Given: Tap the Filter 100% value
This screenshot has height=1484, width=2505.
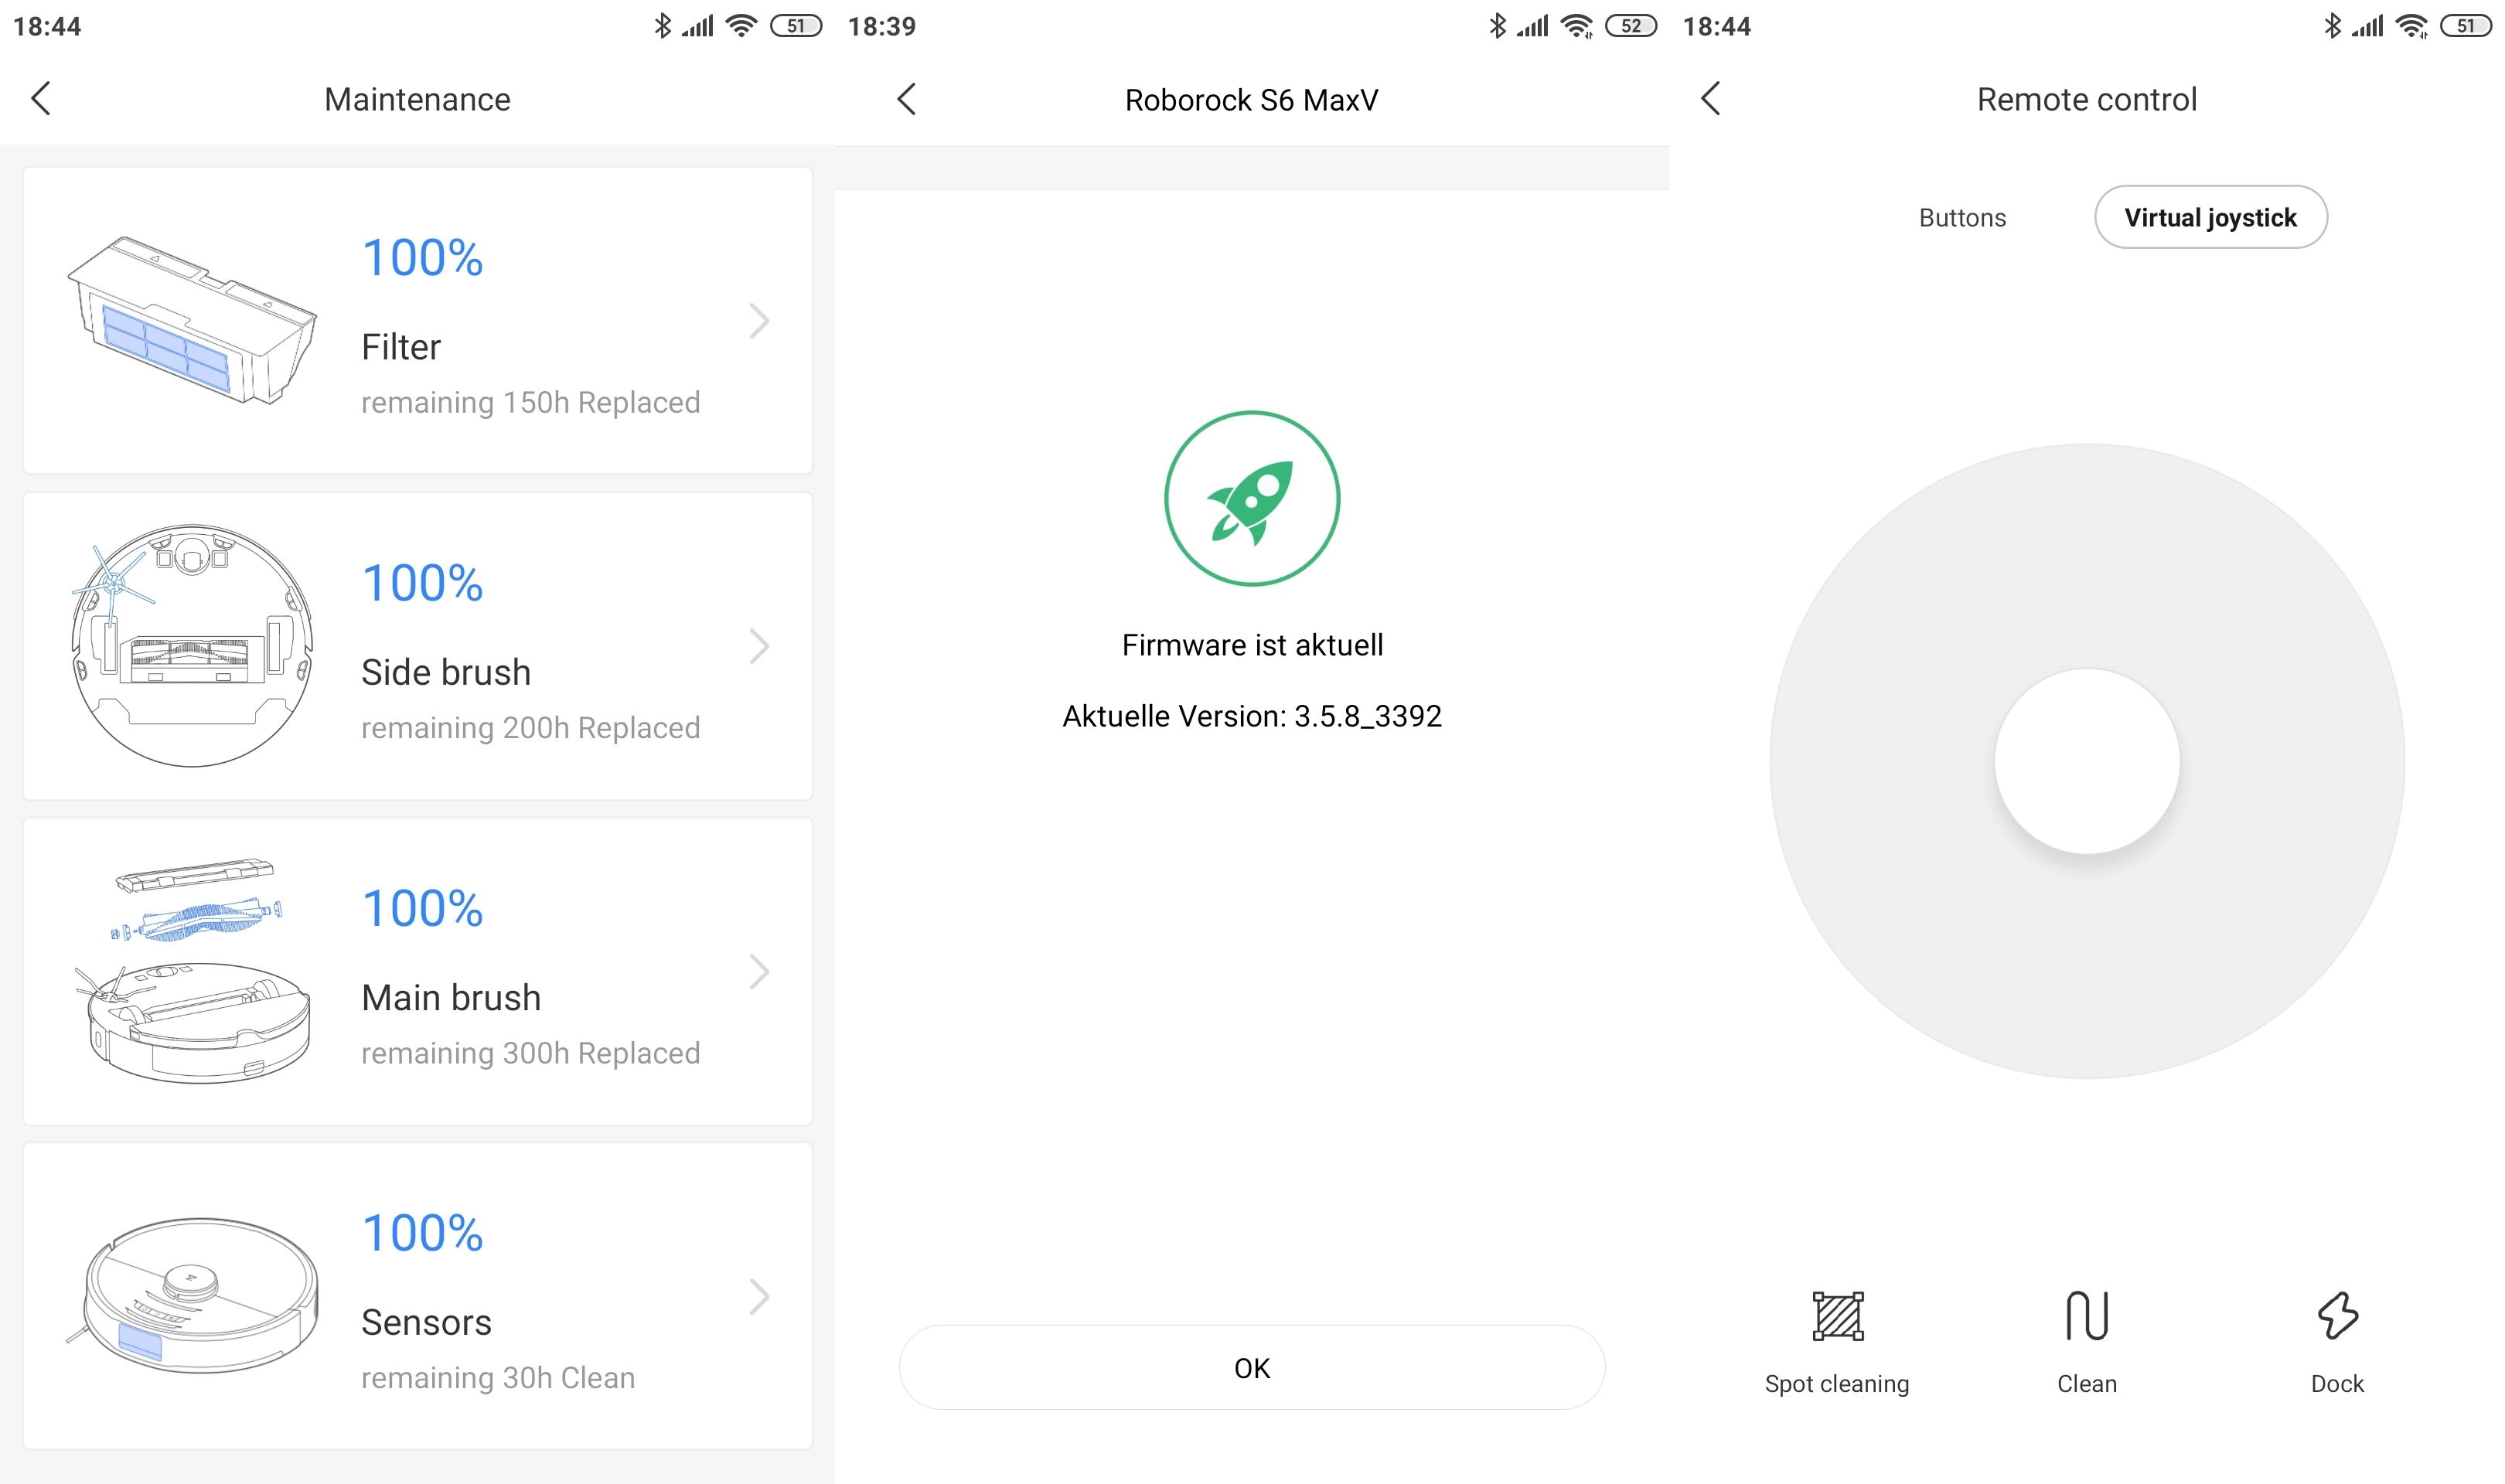Looking at the screenshot, I should tap(422, 257).
